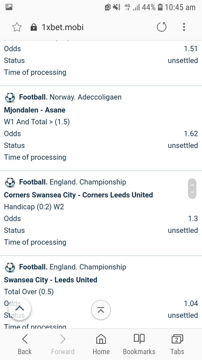Viewport: 202px width, 360px height.
Task: Tap the Forward navigation button
Action: (x=63, y=344)
